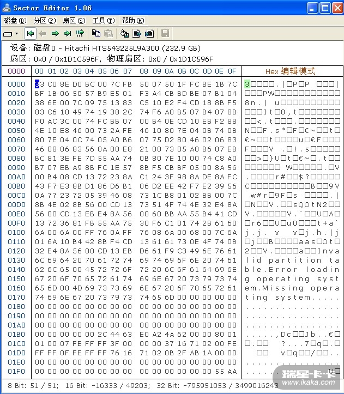The image size is (344, 394).
Task: Click the import sector from file icon
Action: pyautogui.click(x=149, y=33)
